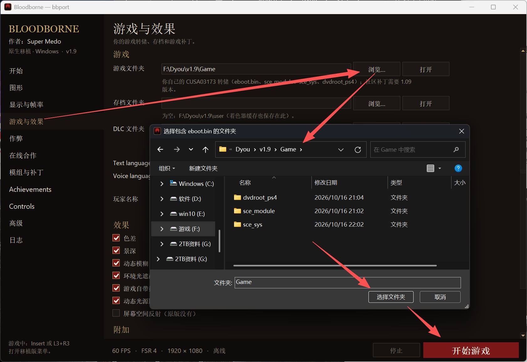Screen dimensions: 527x362
Task: Sort by 修改日期 column header
Action: coord(326,182)
